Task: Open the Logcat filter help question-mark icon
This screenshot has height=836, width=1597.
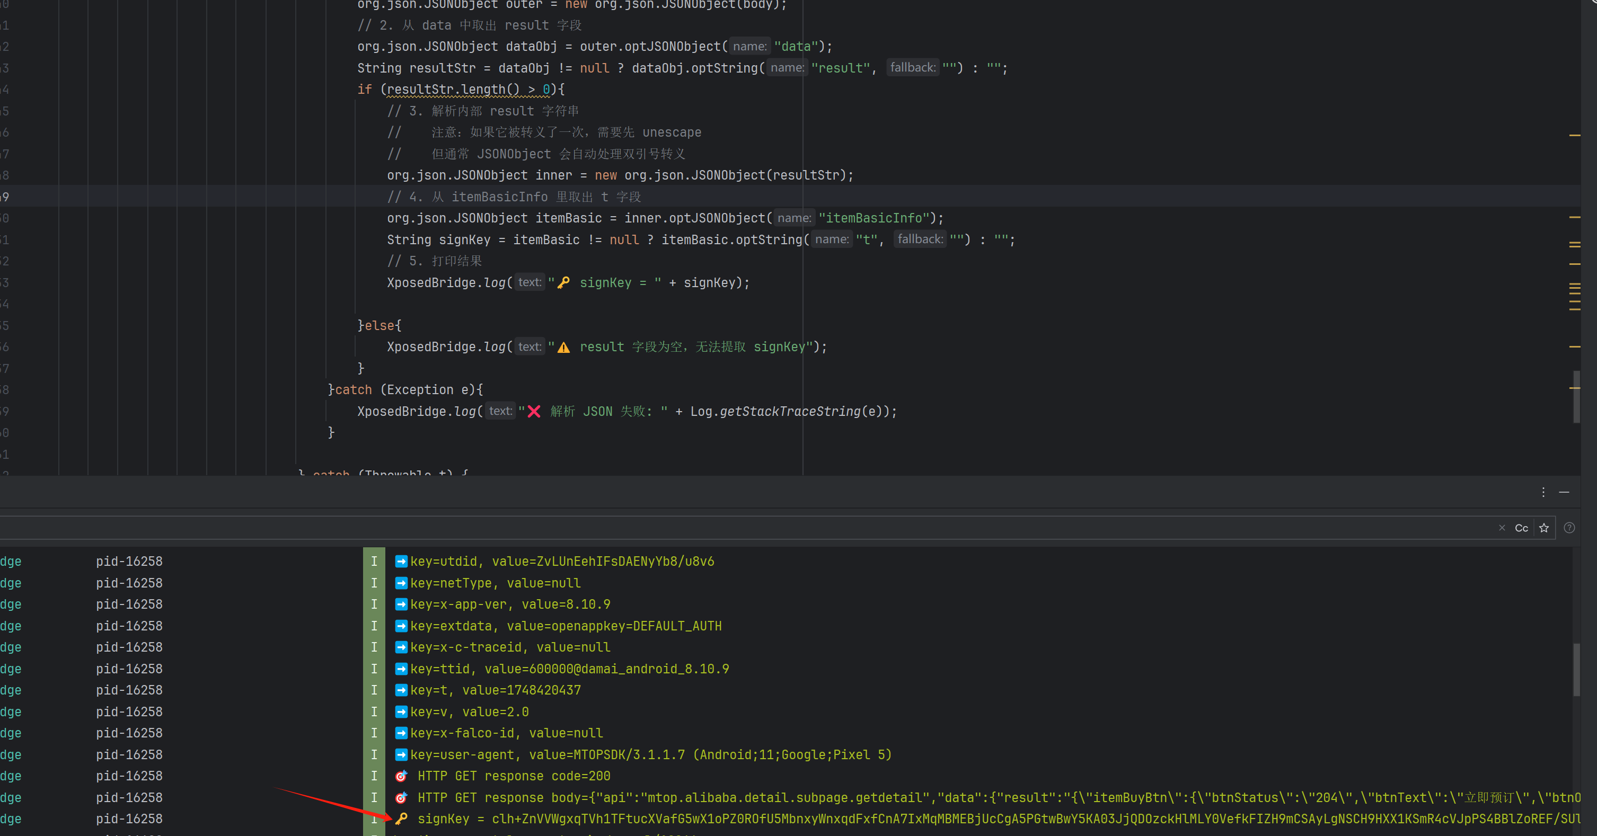Action: [x=1569, y=528]
